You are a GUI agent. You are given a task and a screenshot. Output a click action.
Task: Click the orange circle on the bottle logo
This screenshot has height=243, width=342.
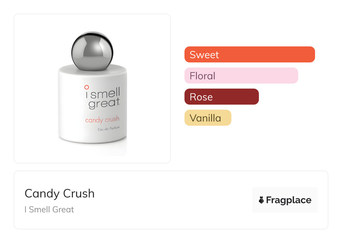pos(86,87)
